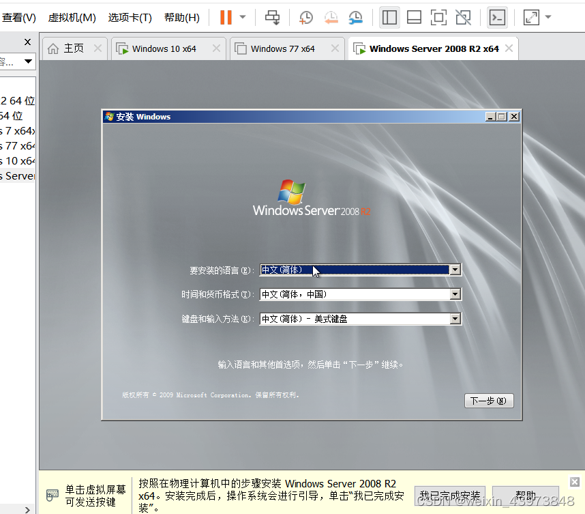Click the Send Ctrl+Alt+Del toolbar icon
Image resolution: width=585 pixels, height=514 pixels.
272,17
